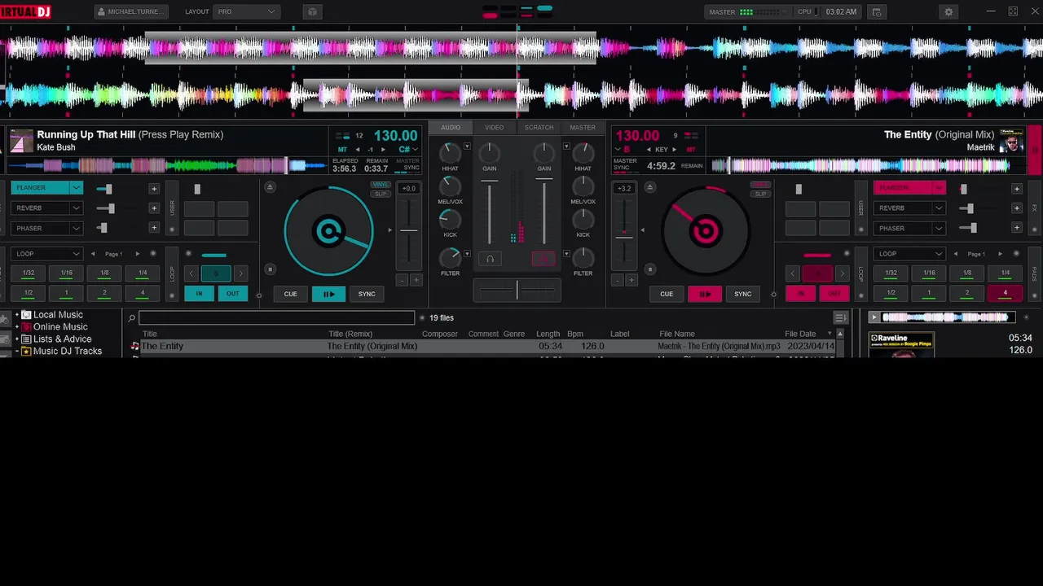Switch mixer to the AUDIO tab
This screenshot has width=1043, height=586.
451,128
